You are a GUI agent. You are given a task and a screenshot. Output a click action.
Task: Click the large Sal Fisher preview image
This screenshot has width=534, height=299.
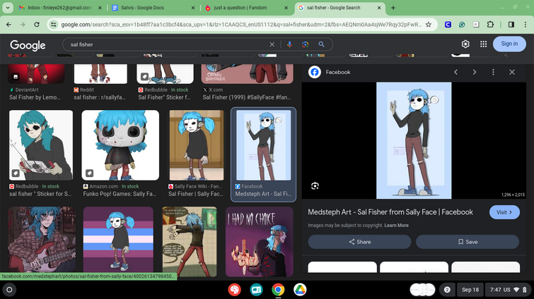point(414,140)
